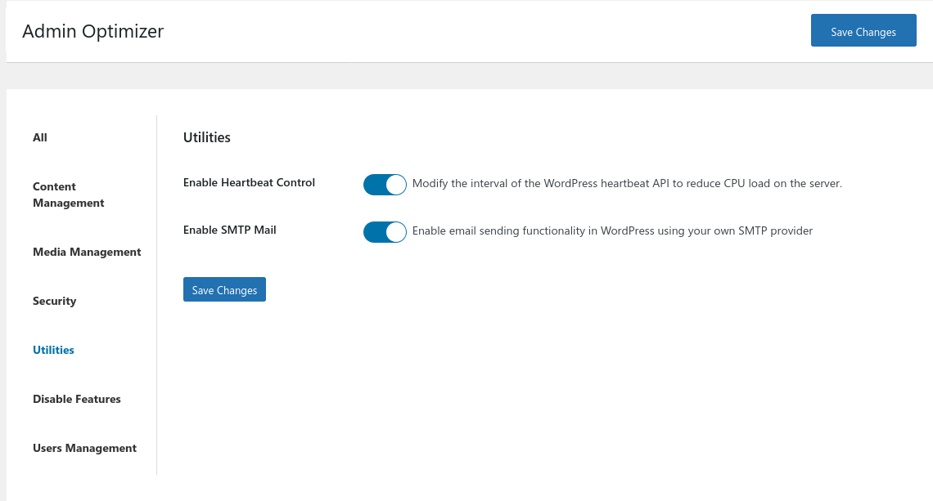Click the Utilities section heading
This screenshot has height=501, width=933.
(207, 138)
